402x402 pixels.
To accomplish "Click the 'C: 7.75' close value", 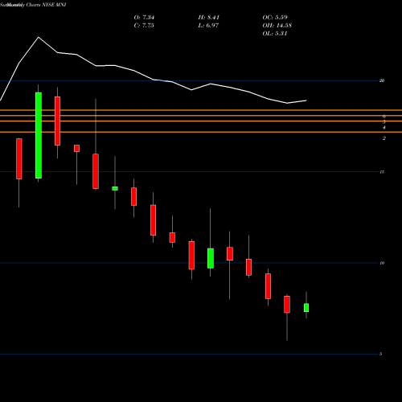I will (x=144, y=26).
